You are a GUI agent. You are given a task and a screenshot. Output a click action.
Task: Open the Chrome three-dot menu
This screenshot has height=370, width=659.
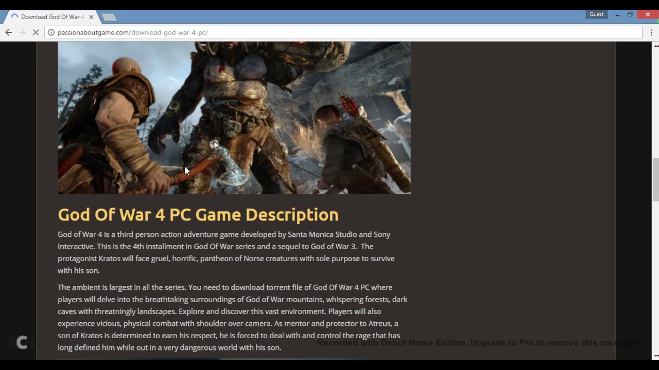click(651, 32)
